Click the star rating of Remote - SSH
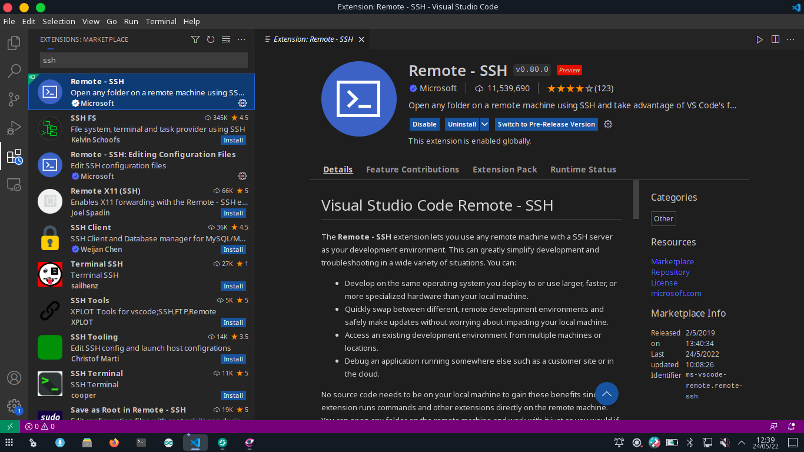Viewport: 804px width, 452px height. [x=580, y=88]
